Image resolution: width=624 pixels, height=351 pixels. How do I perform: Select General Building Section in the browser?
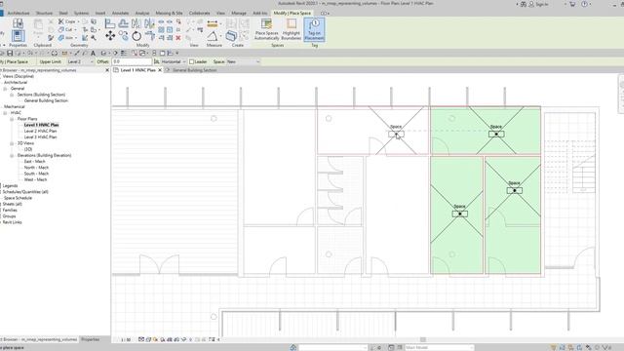click(x=46, y=100)
